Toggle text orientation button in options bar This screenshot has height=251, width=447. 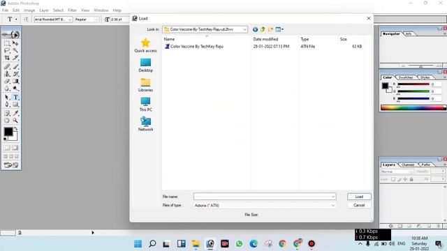coord(26,19)
